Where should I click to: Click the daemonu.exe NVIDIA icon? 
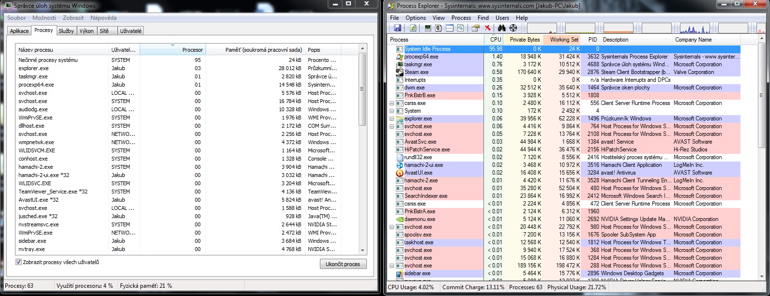point(400,219)
